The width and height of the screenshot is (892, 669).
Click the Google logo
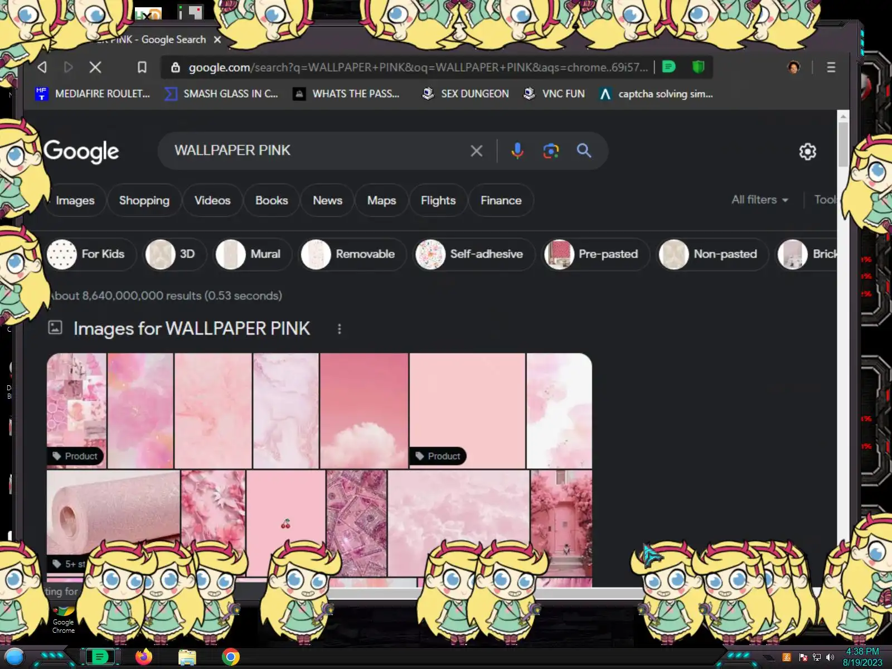click(81, 151)
